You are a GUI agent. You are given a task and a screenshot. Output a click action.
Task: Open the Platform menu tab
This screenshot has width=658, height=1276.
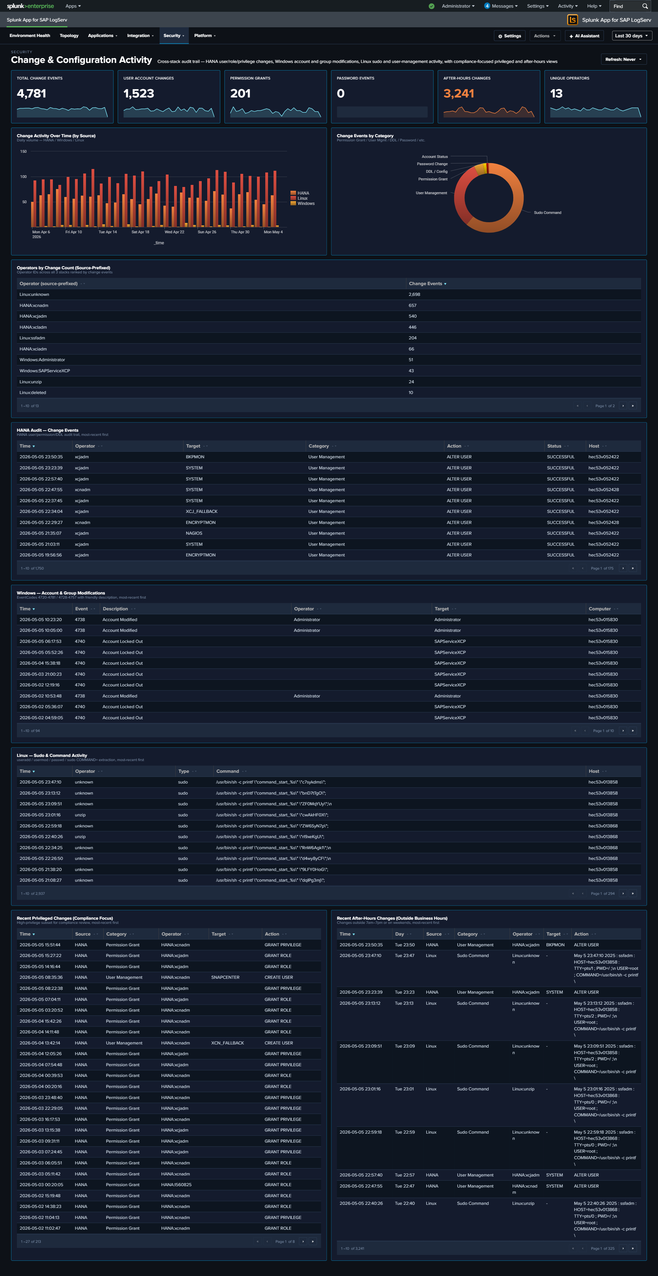(x=205, y=36)
